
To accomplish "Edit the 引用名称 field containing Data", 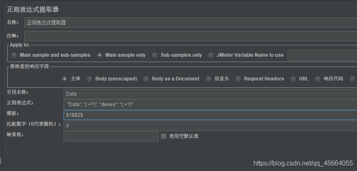I will tap(210, 94).
